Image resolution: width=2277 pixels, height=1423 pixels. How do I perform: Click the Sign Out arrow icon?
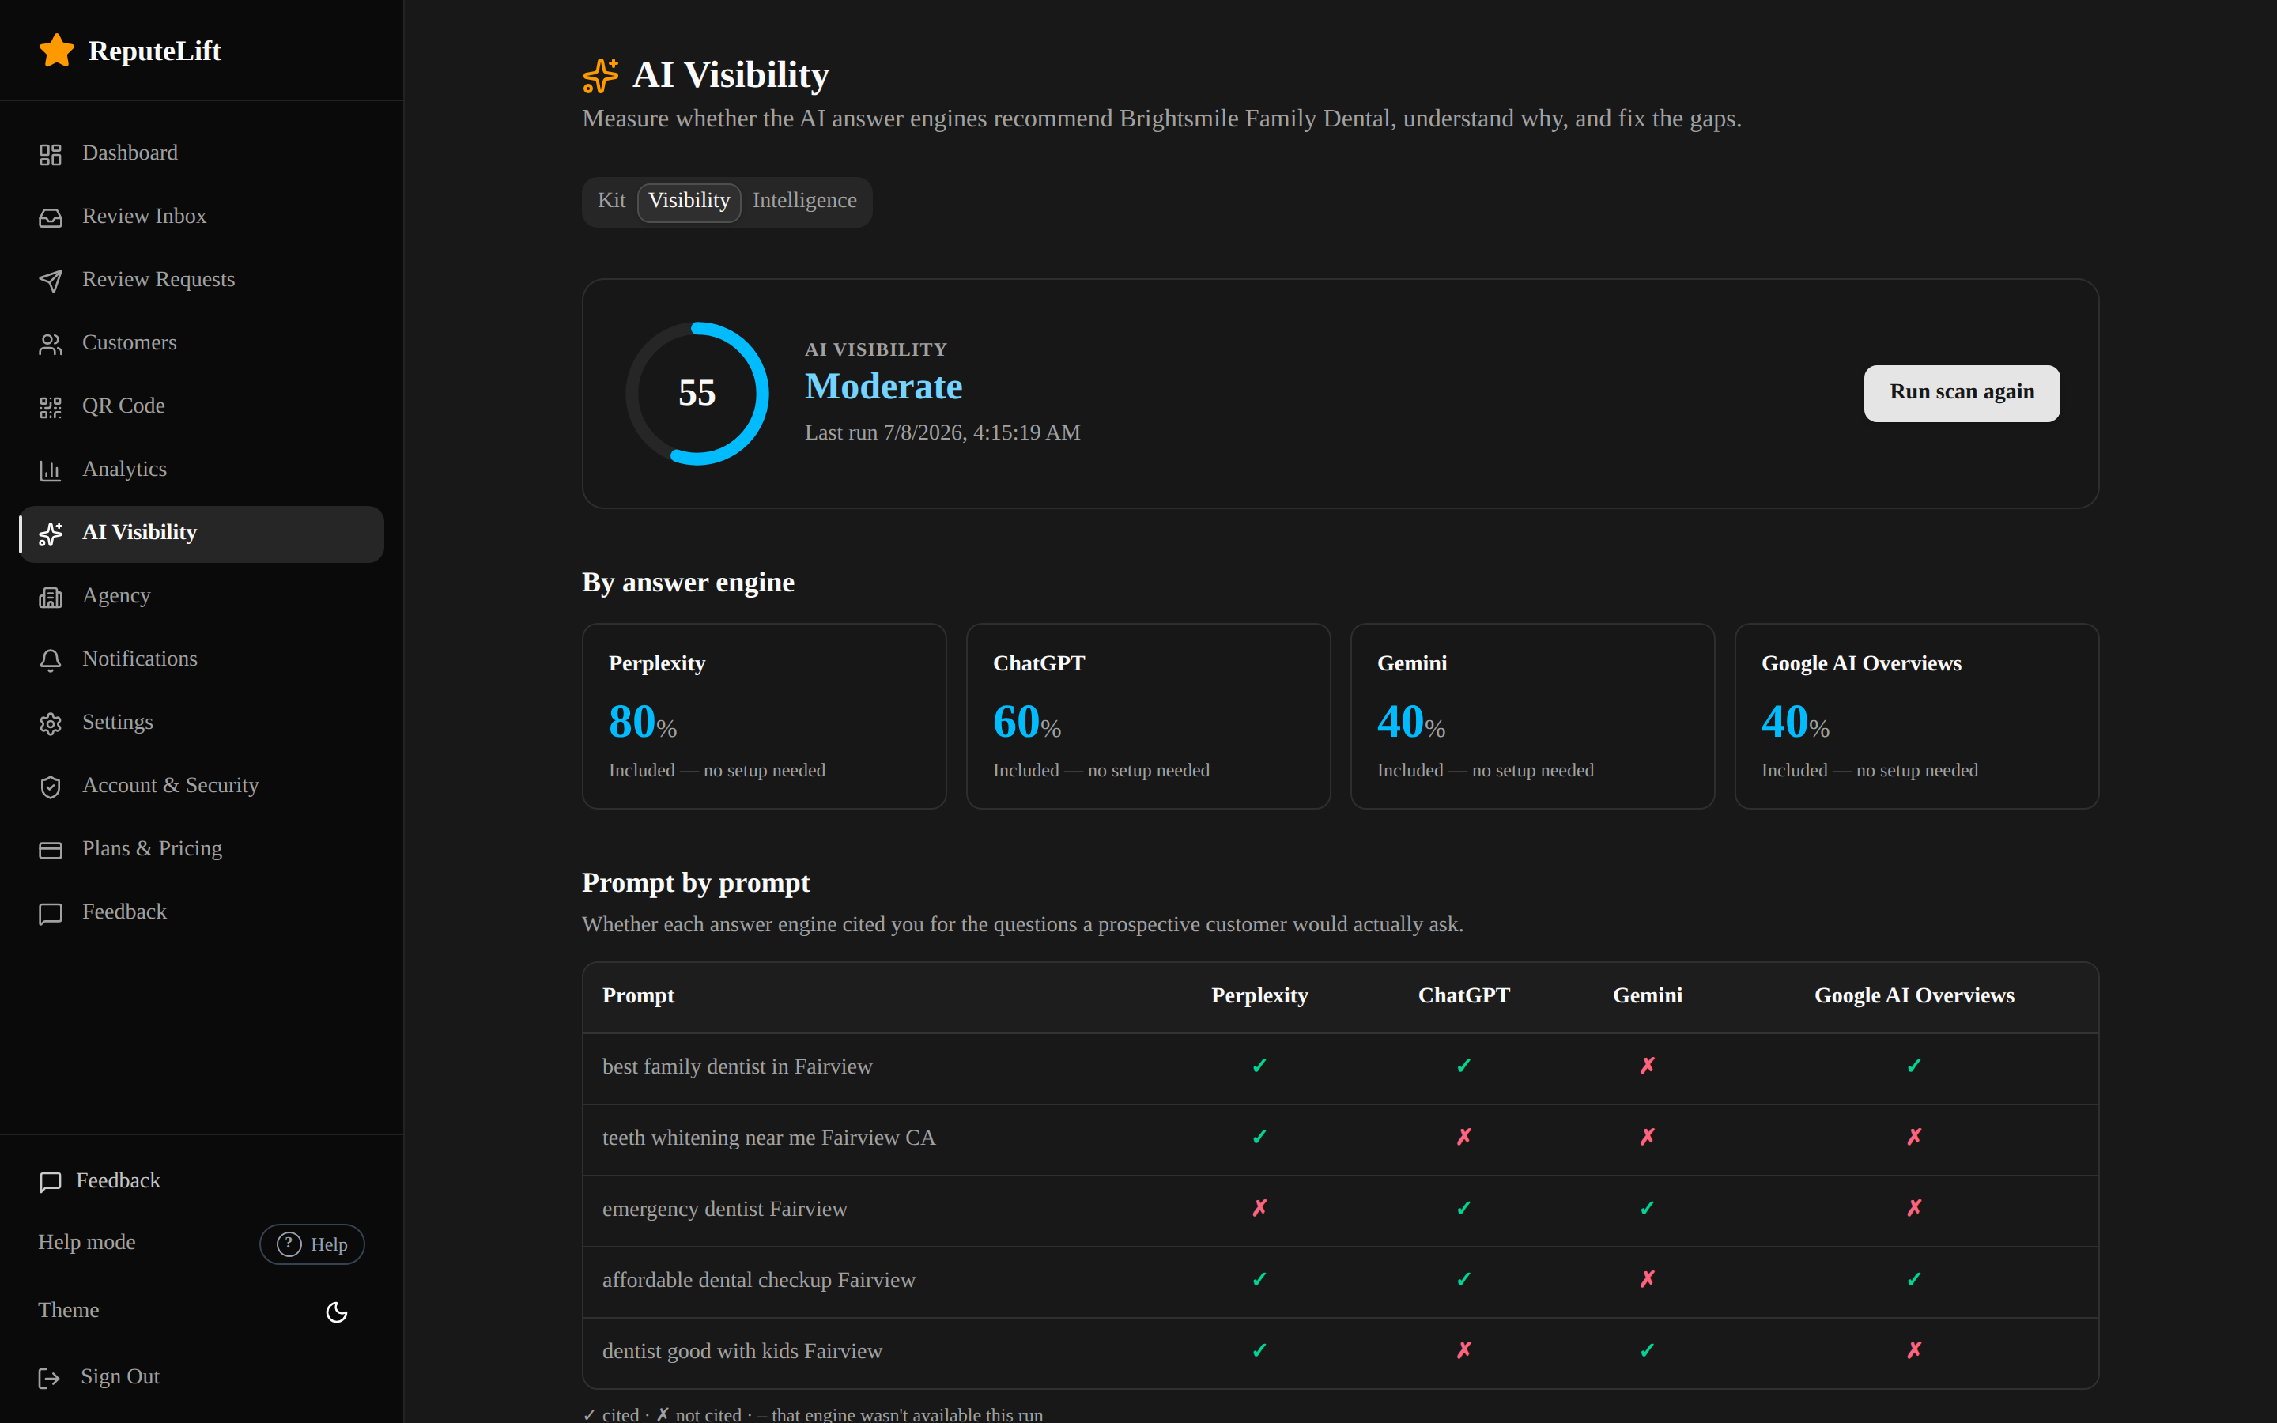point(49,1378)
